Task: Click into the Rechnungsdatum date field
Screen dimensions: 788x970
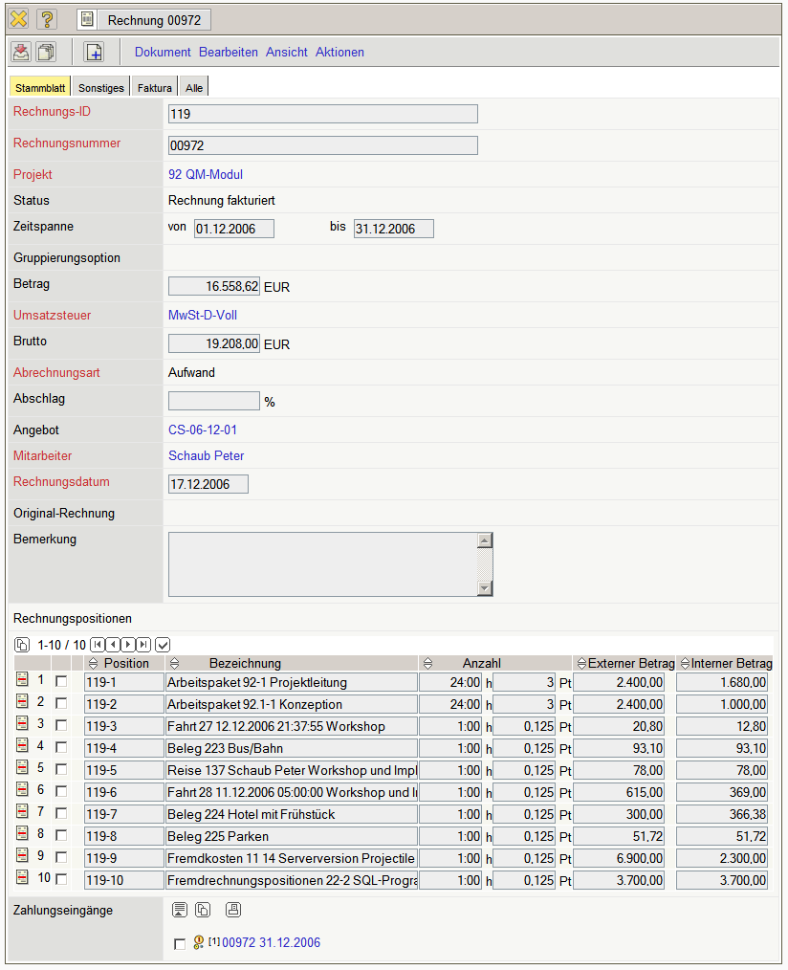Action: pyautogui.click(x=208, y=484)
